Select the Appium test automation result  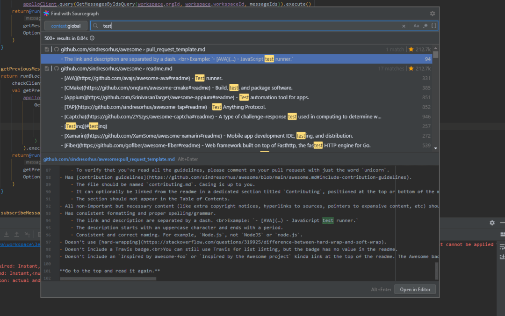click(237, 97)
